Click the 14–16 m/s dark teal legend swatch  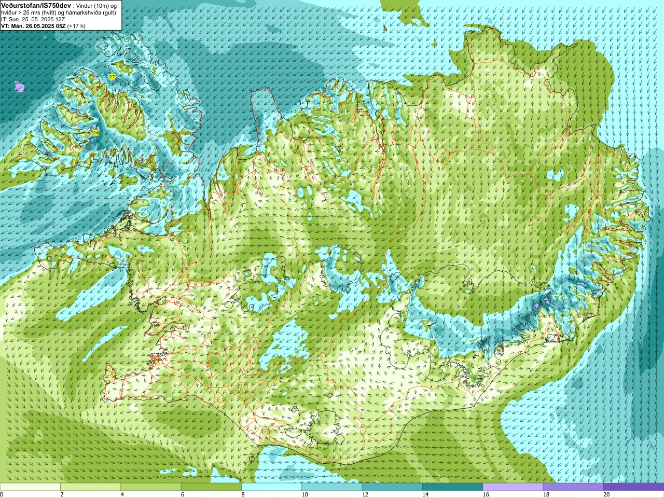tap(453, 487)
